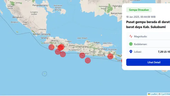Viewport: 170px width, 96px height.
Task: Select the earthquake marker over Jember
Action: point(110,56)
